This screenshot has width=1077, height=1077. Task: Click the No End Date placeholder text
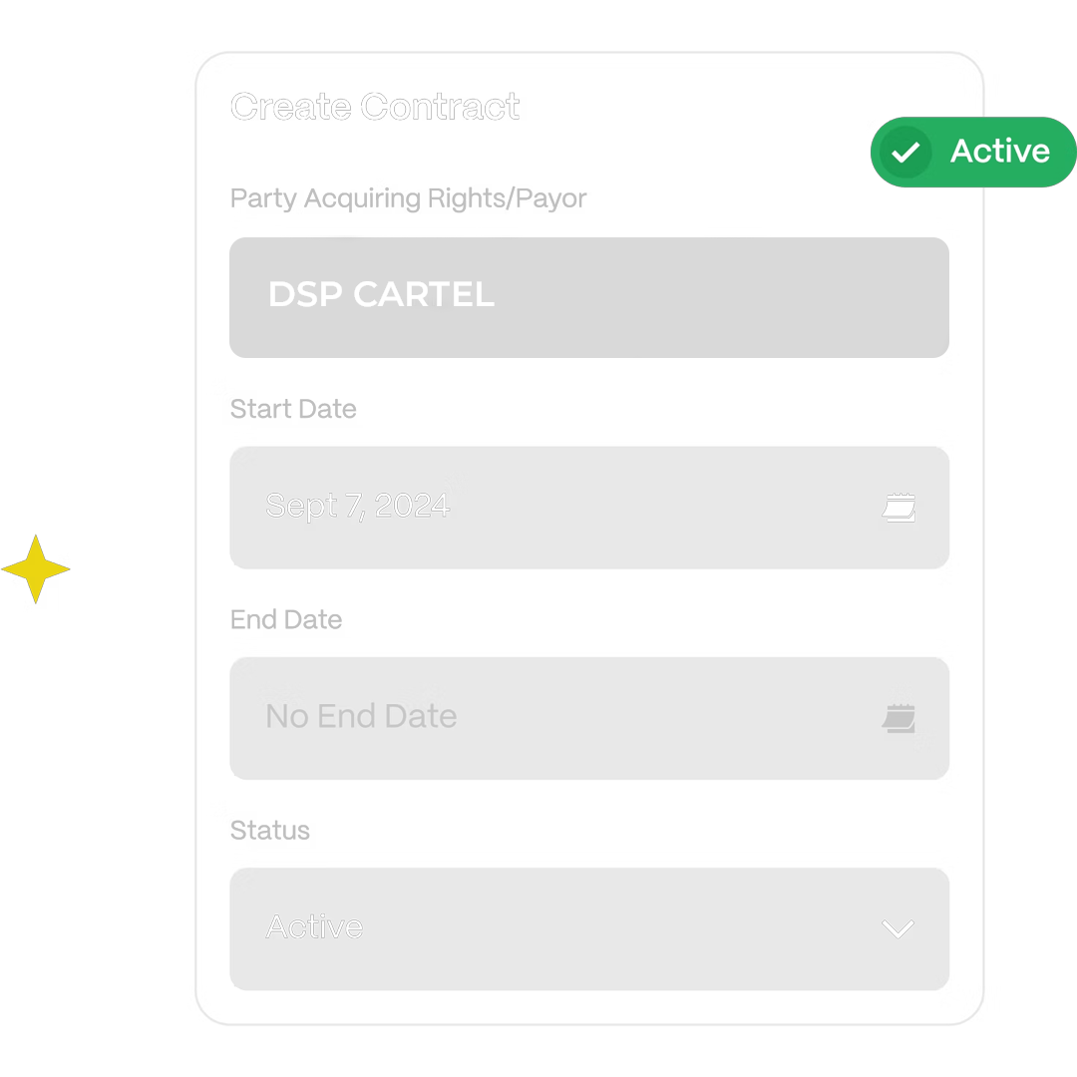(x=361, y=716)
